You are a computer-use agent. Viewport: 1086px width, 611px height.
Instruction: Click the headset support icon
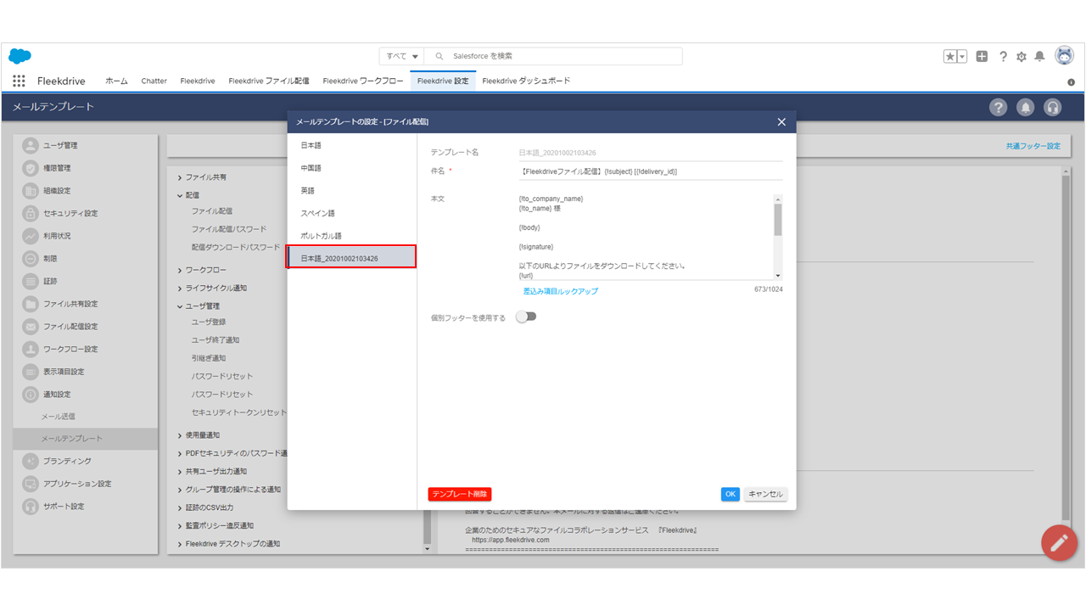(1053, 107)
